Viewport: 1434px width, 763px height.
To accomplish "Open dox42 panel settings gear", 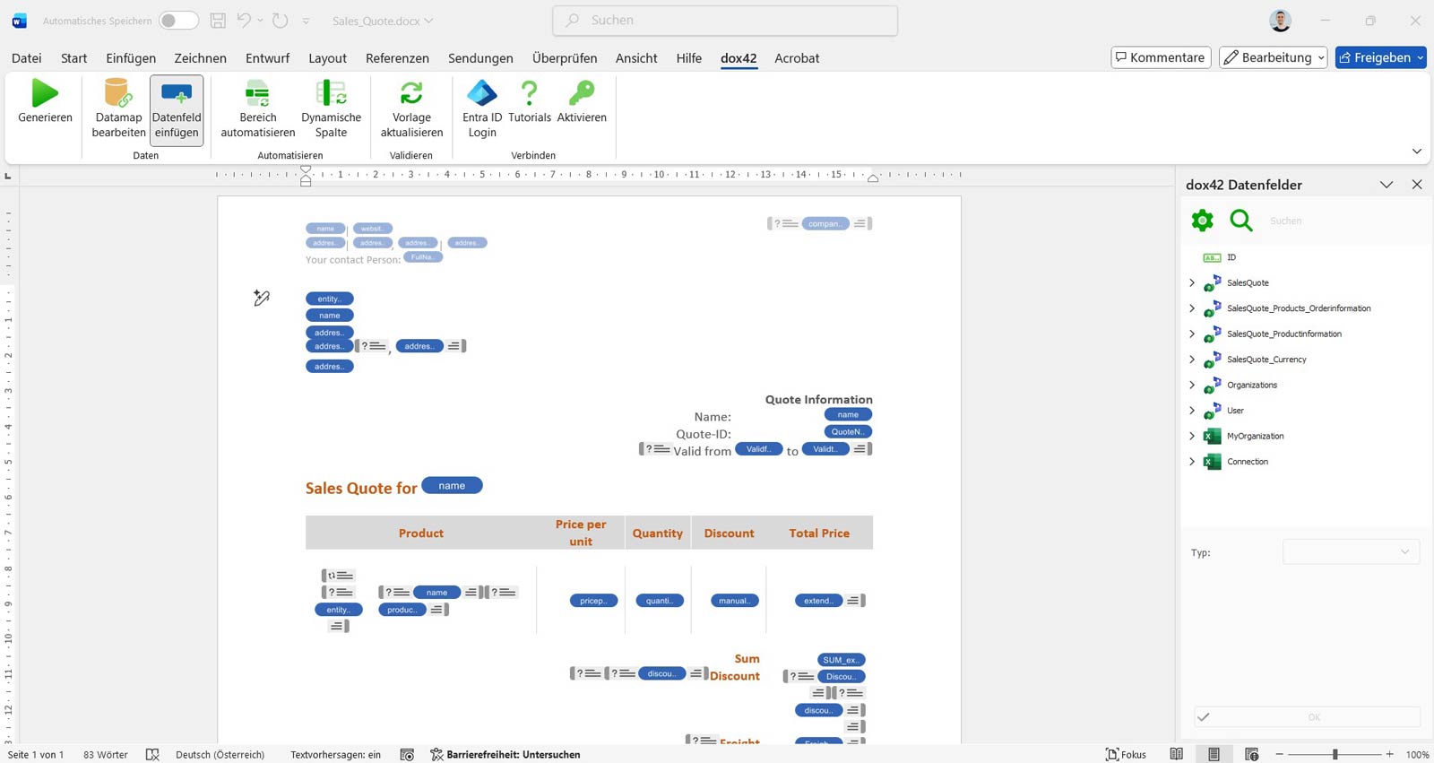I will tap(1203, 221).
